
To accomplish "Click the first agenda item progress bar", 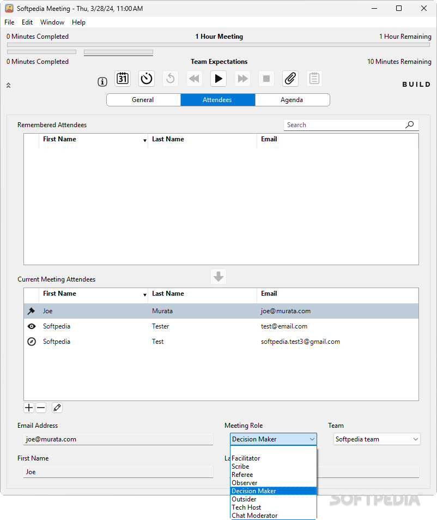I will click(42, 52).
